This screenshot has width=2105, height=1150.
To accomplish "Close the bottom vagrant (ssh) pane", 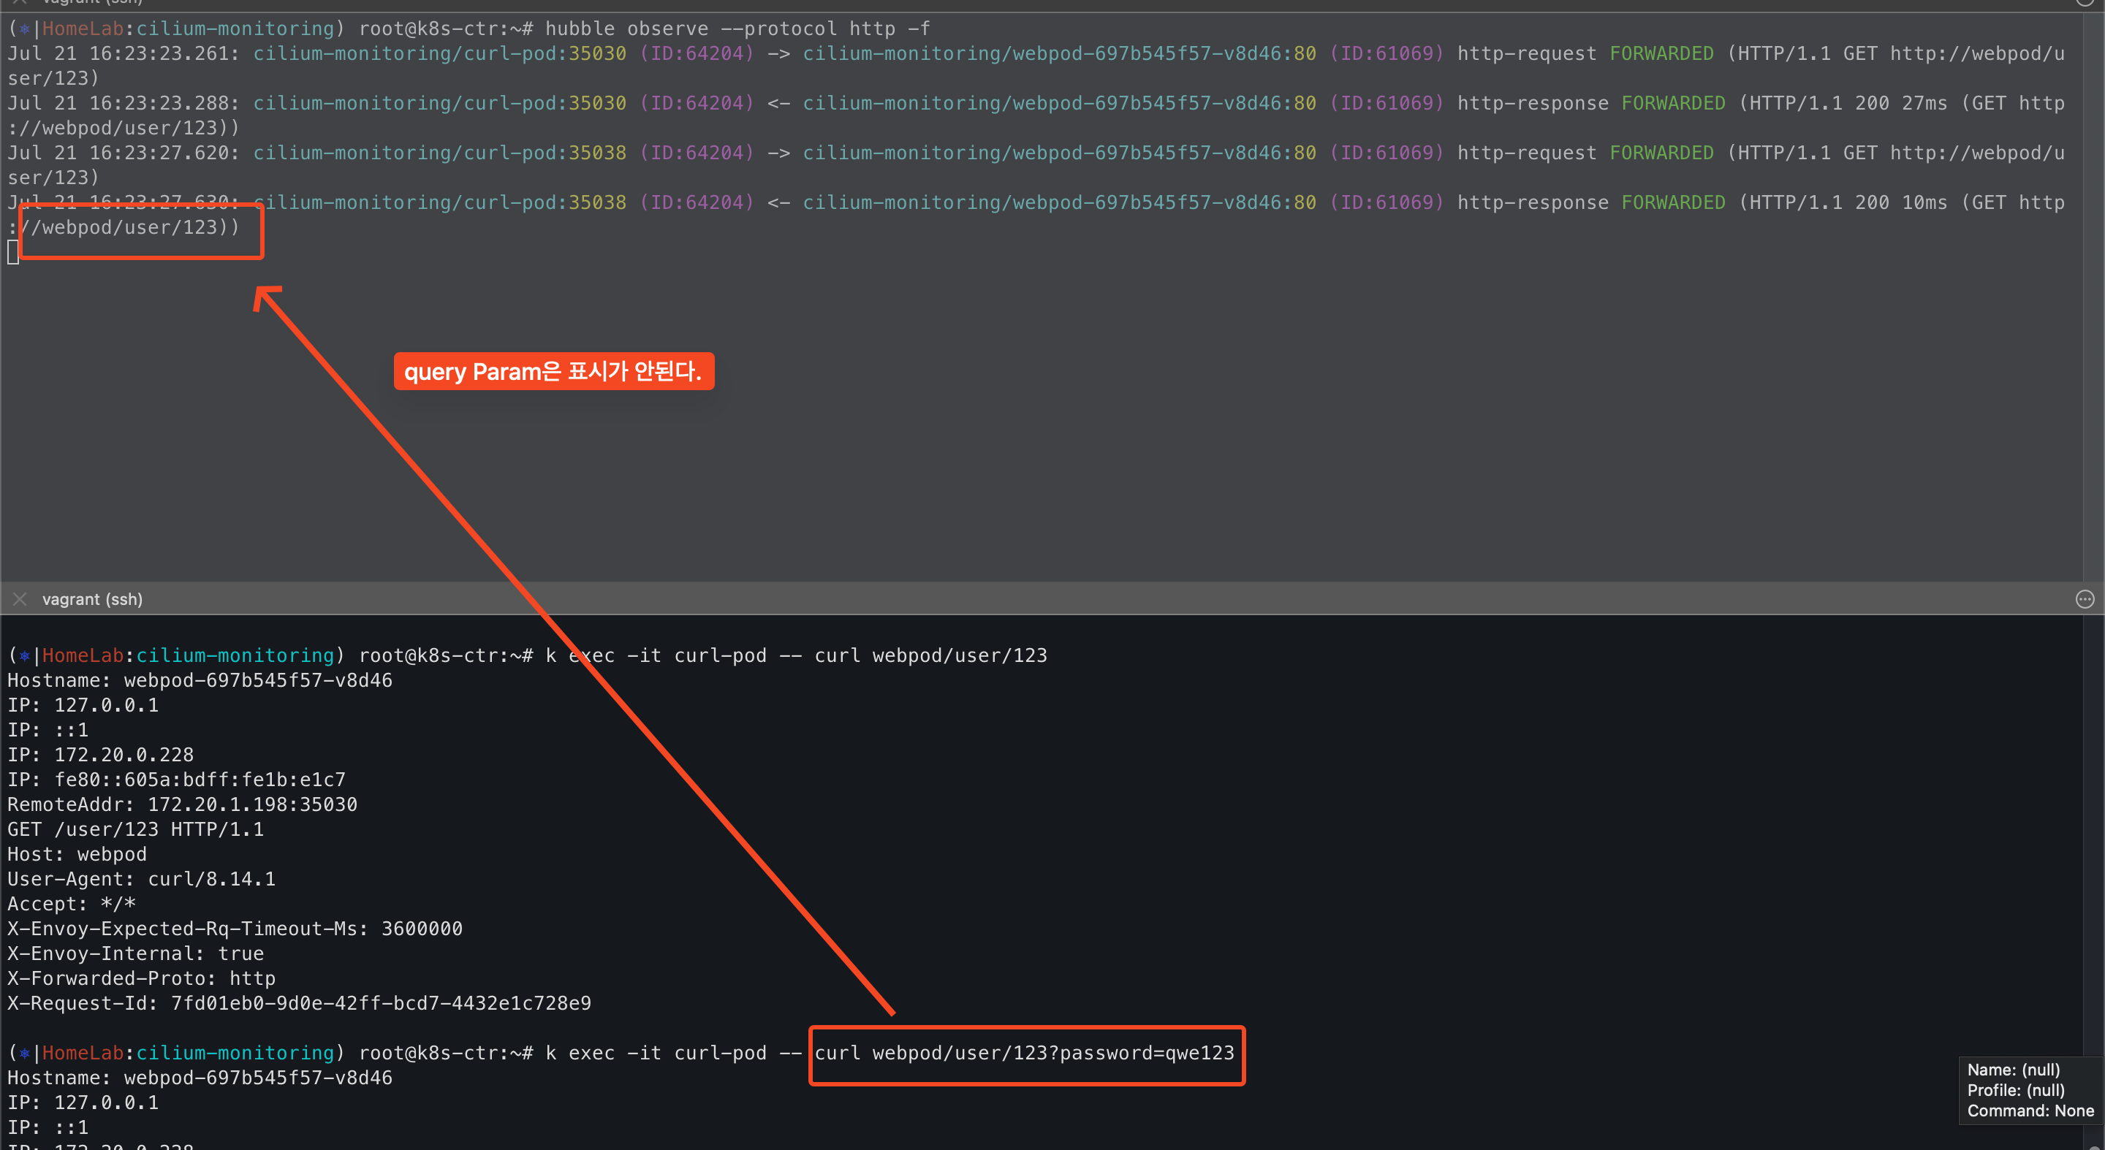I will pos(20,598).
